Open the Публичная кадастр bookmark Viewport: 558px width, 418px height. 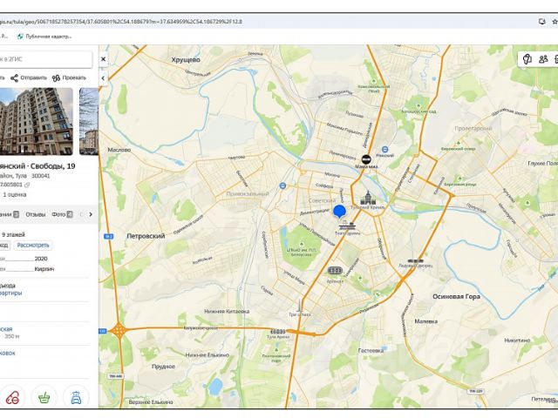(x=44, y=37)
